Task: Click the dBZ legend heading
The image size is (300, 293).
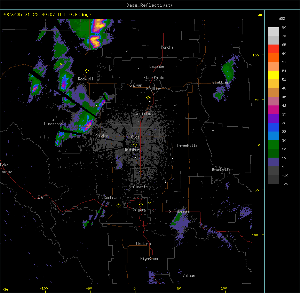Action: click(282, 19)
